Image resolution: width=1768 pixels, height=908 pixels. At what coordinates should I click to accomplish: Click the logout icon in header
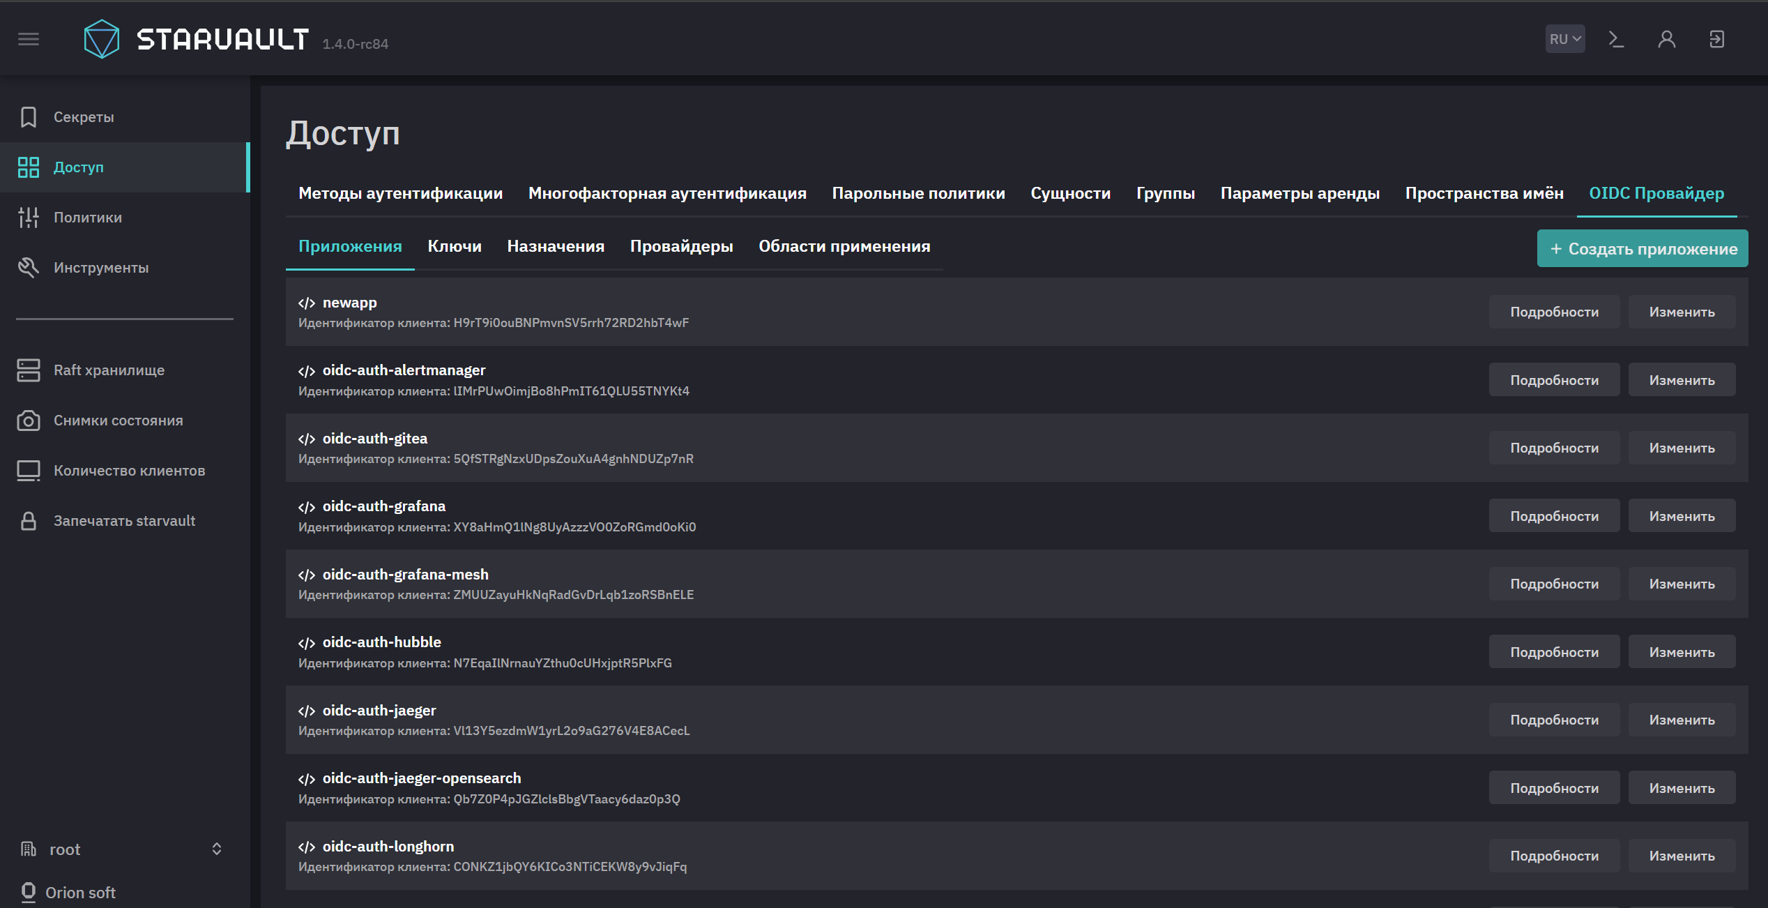pos(1716,39)
